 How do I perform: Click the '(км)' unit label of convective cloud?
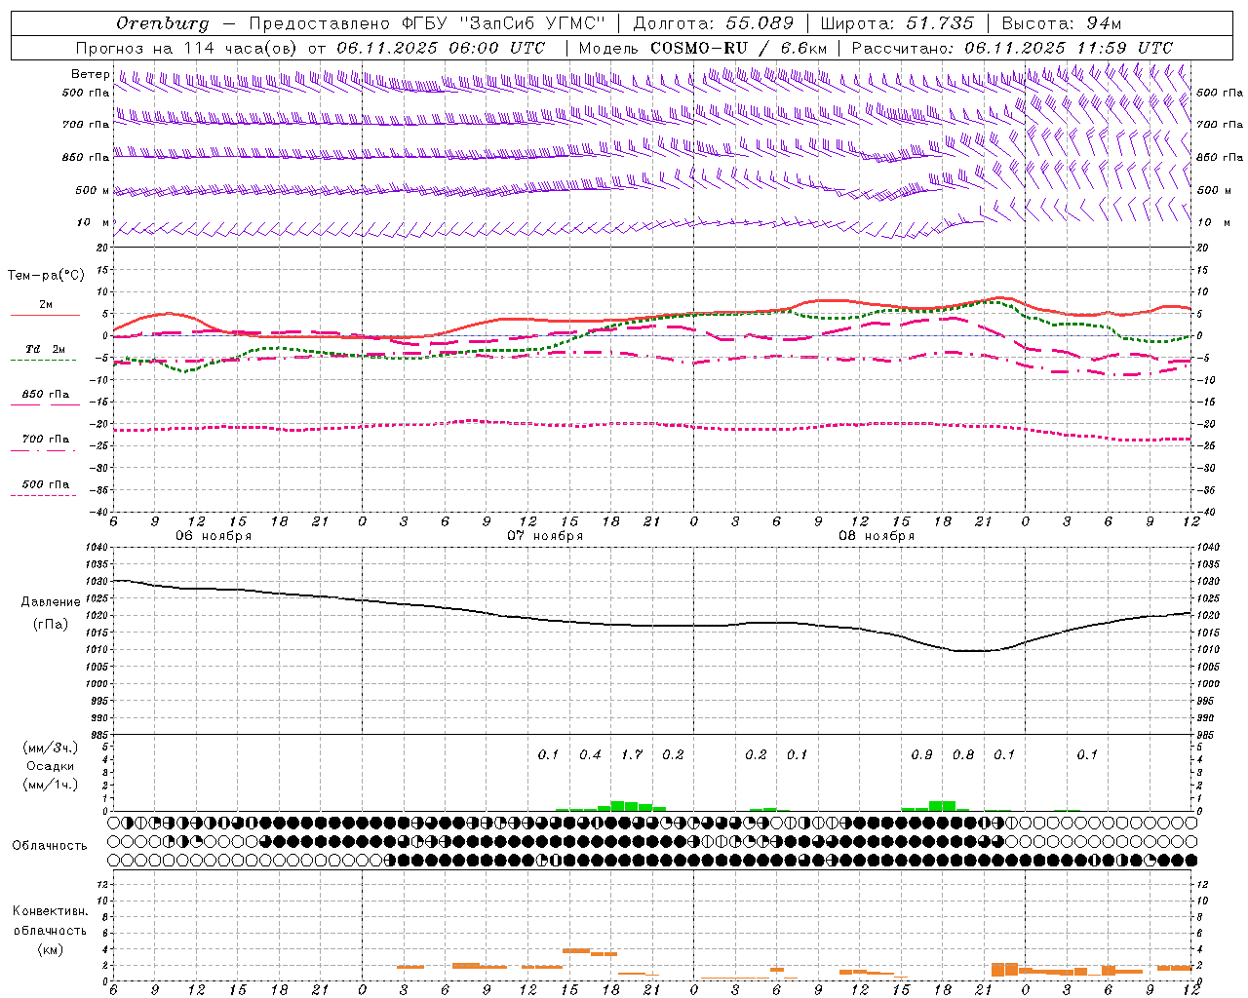pyautogui.click(x=50, y=949)
